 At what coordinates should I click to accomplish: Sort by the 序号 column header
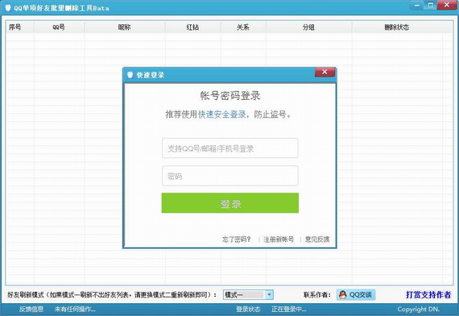[x=19, y=27]
